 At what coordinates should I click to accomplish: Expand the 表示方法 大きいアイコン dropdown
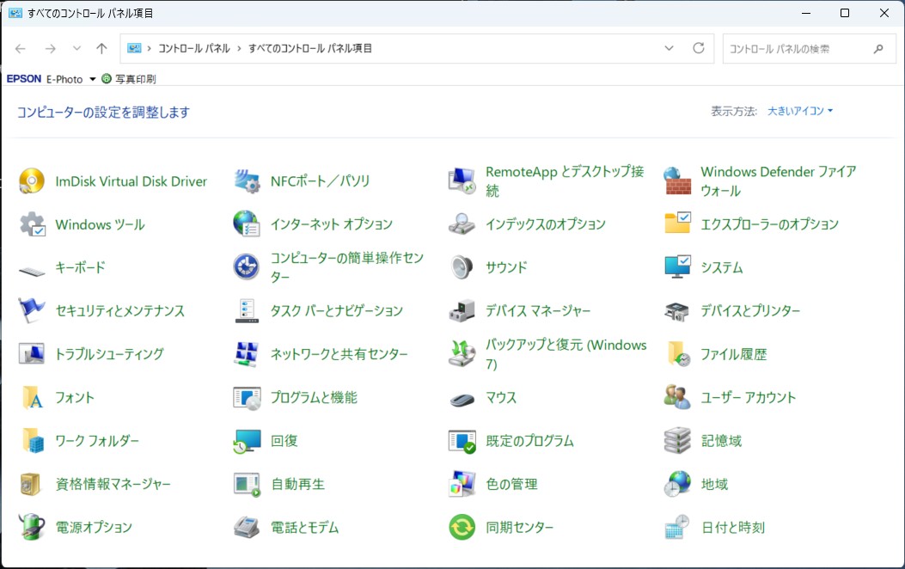click(x=800, y=111)
